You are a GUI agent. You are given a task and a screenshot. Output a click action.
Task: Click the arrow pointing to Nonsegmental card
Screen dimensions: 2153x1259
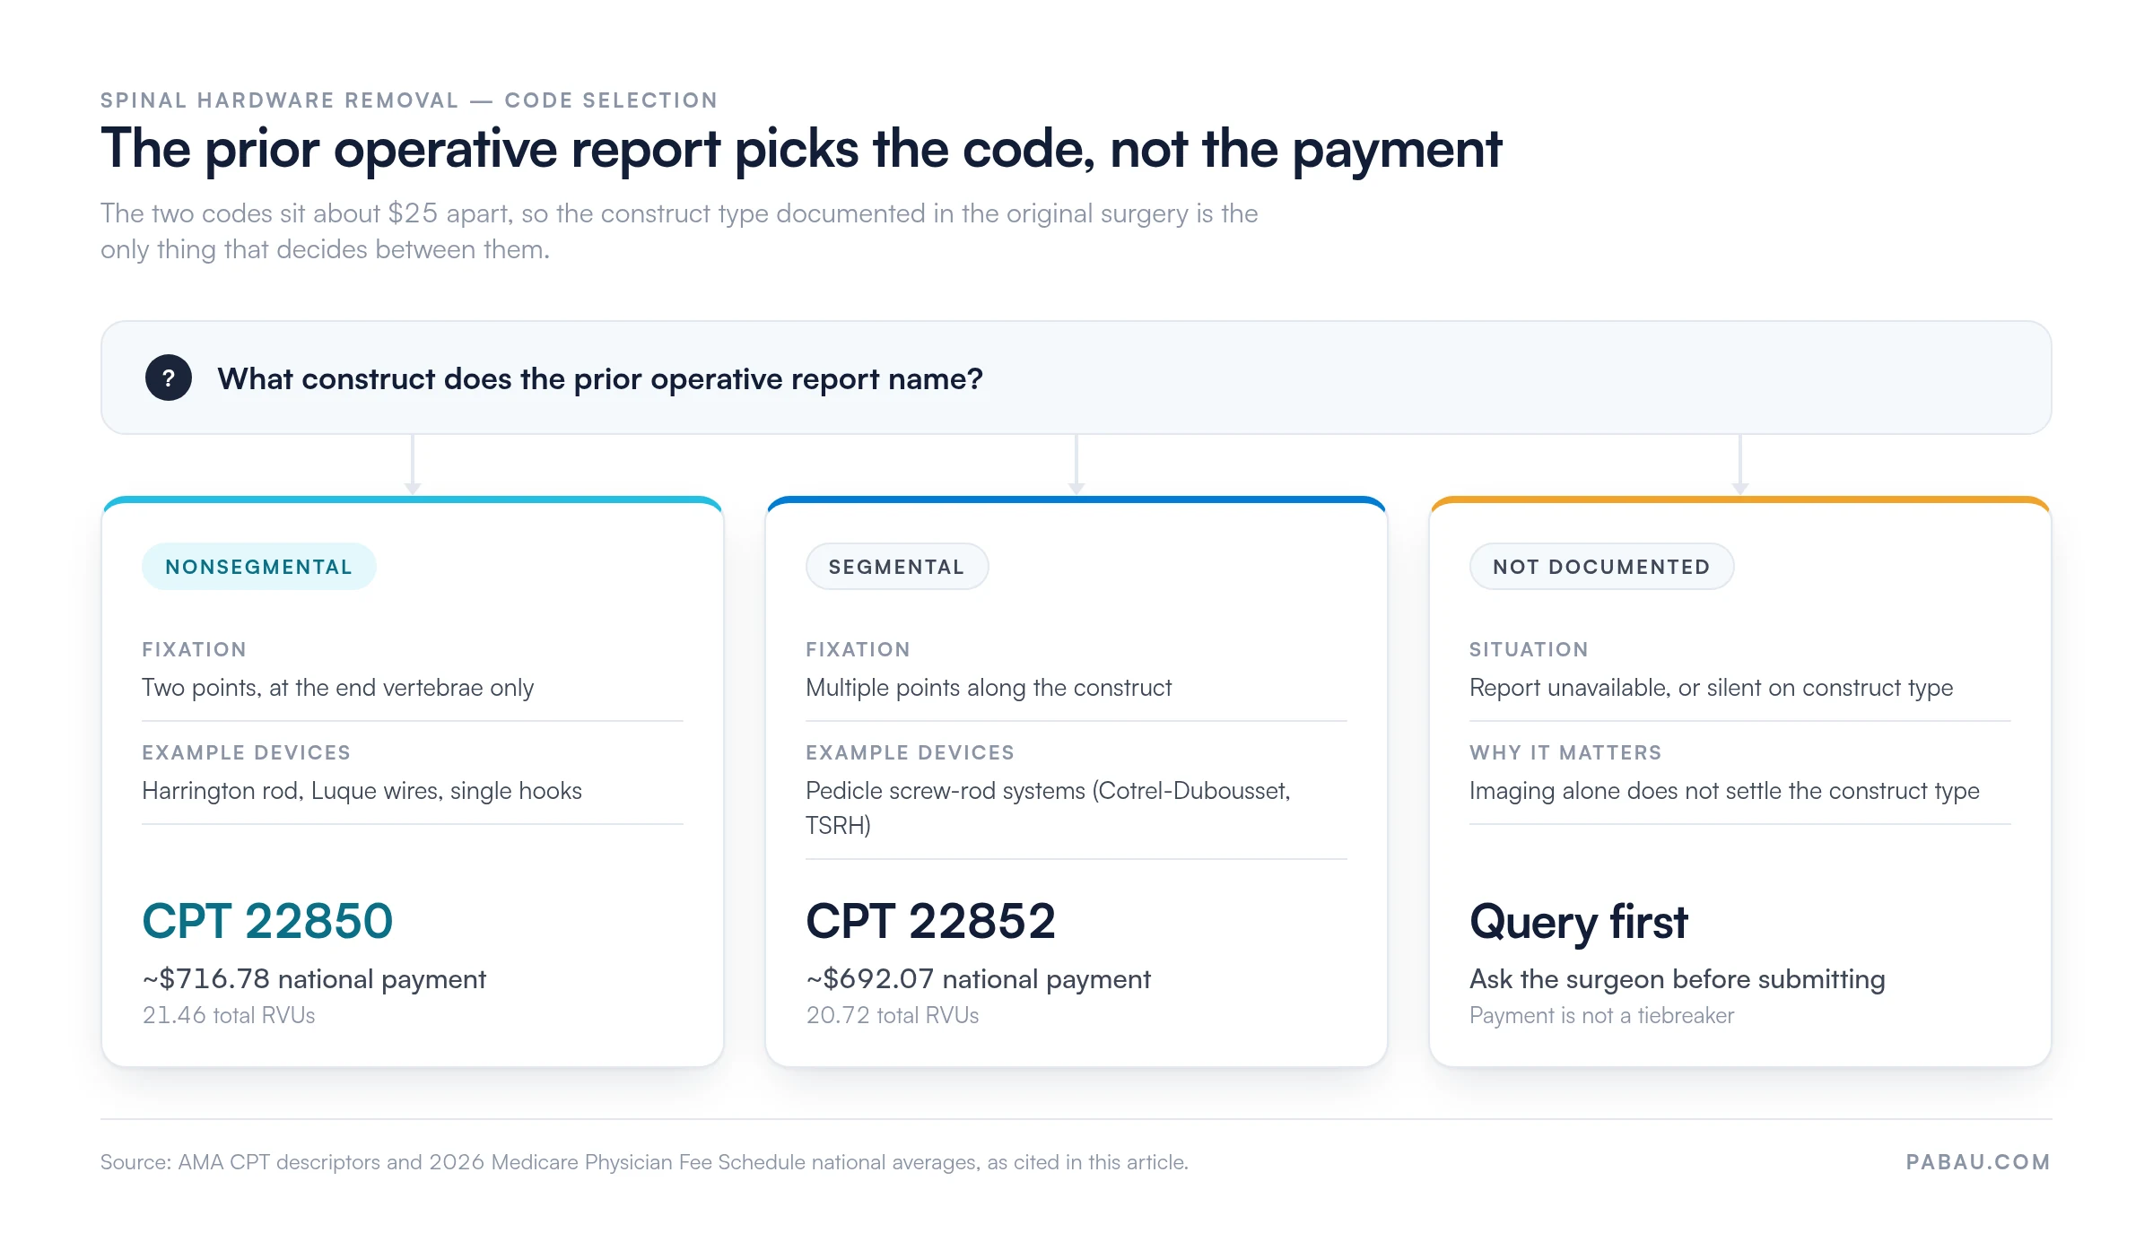point(413,465)
